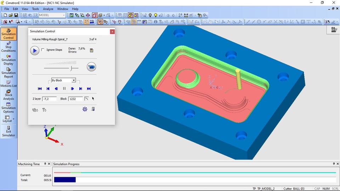340x191 pixels.
Task: Close the Simulation Progress panel
Action: click(338, 164)
